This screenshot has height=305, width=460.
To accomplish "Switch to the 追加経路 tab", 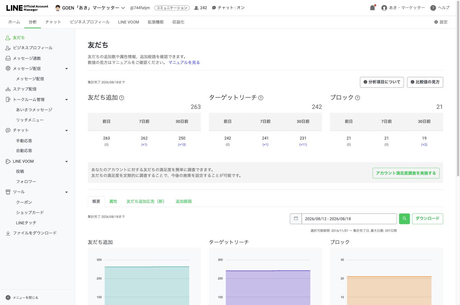I will (184, 202).
